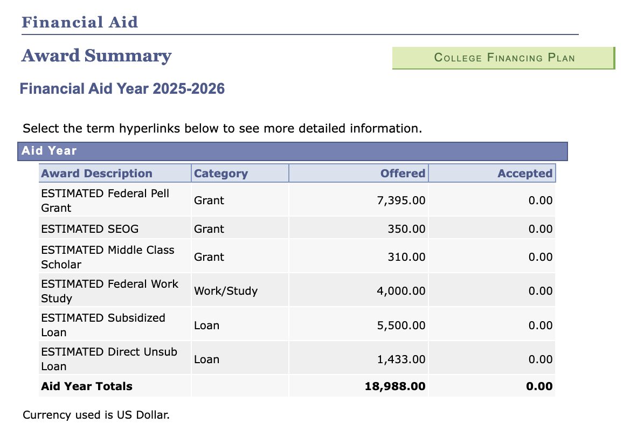The width and height of the screenshot is (637, 444).
Task: Select the ESTIMATED Subsidized Loan entry
Action: pos(103,325)
